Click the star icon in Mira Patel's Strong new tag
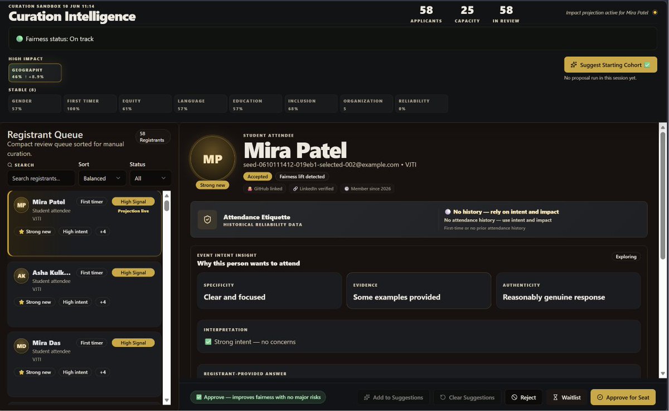 point(21,231)
